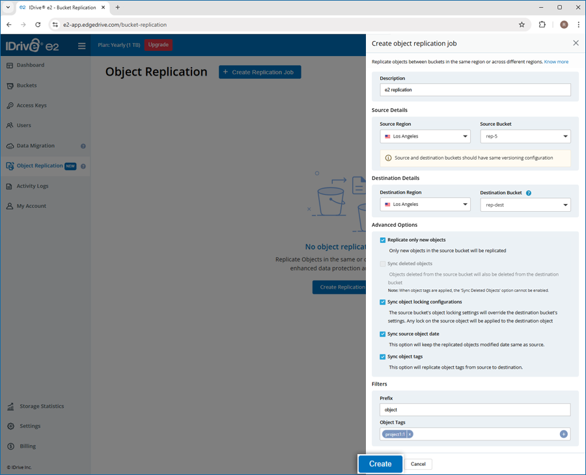Viewport: 586px width, 475px height.
Task: Reload the page
Action: (38, 25)
